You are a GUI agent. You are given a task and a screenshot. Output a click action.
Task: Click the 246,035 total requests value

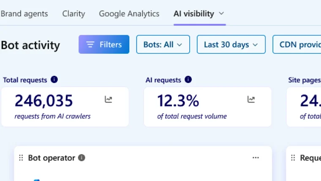click(x=44, y=101)
